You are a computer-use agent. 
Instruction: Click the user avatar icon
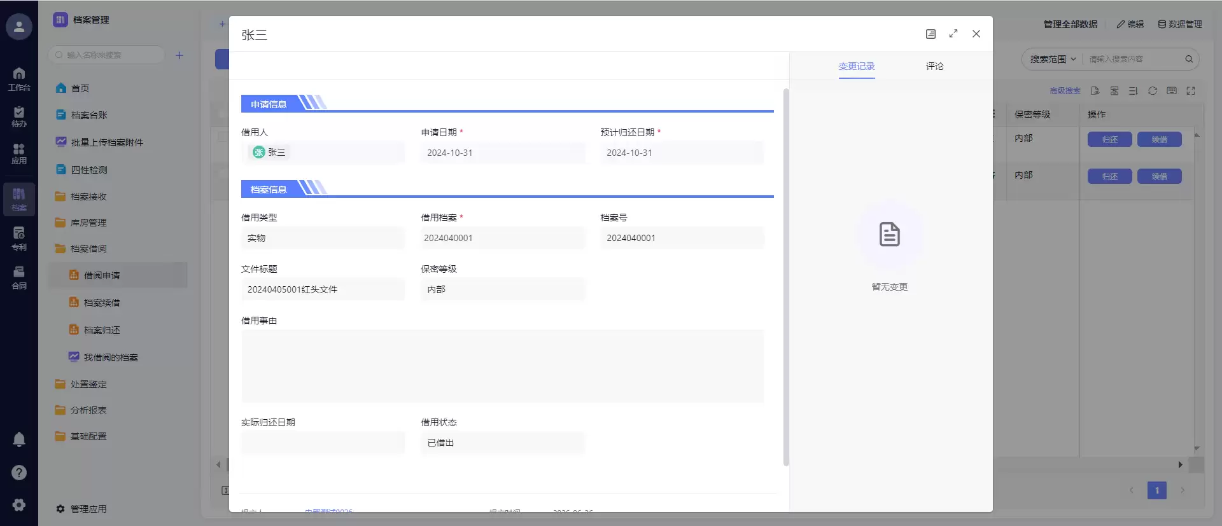tap(19, 27)
